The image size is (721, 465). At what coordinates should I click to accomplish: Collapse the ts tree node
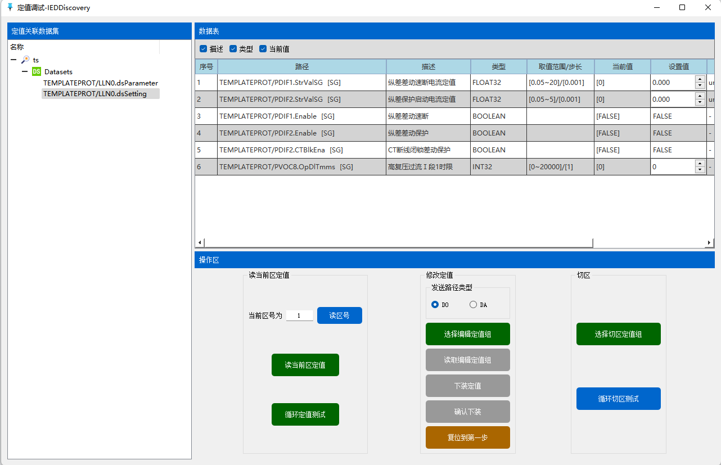coord(13,60)
